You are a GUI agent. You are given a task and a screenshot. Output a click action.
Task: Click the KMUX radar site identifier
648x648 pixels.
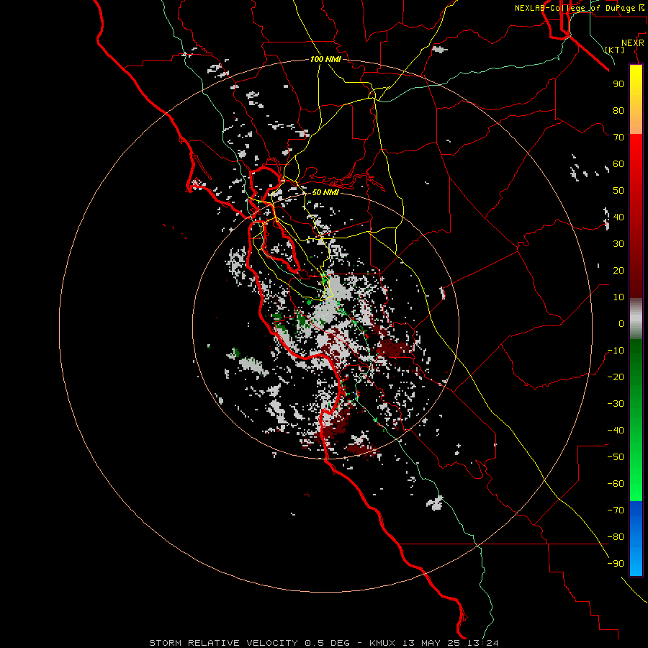(383, 643)
